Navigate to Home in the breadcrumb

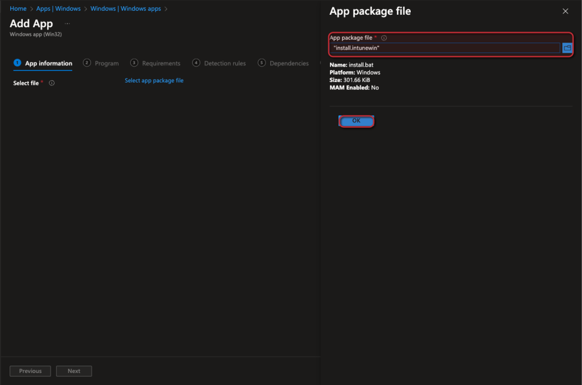[x=18, y=9]
